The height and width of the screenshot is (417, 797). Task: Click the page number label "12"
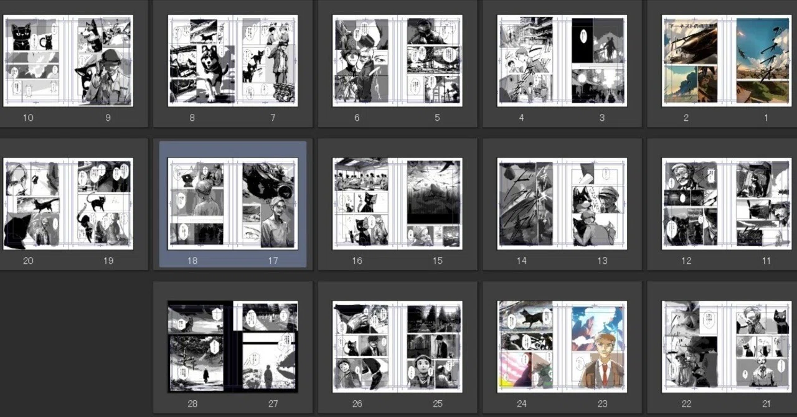pos(686,261)
